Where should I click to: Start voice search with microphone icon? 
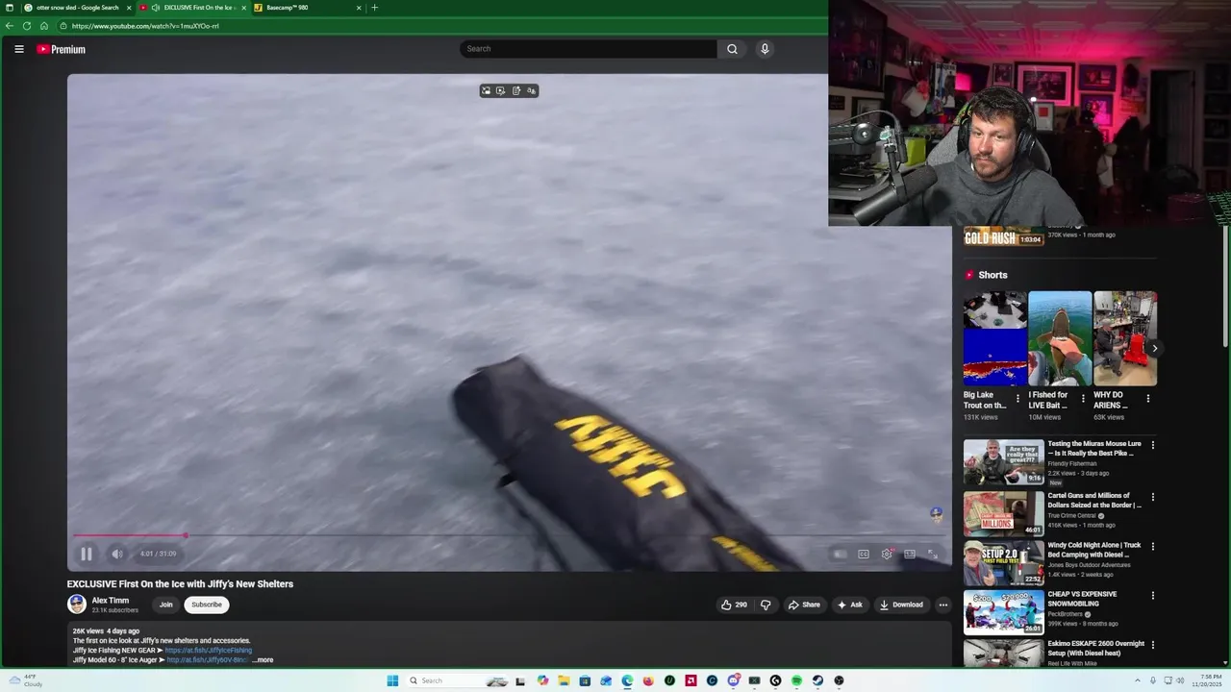[x=765, y=49]
